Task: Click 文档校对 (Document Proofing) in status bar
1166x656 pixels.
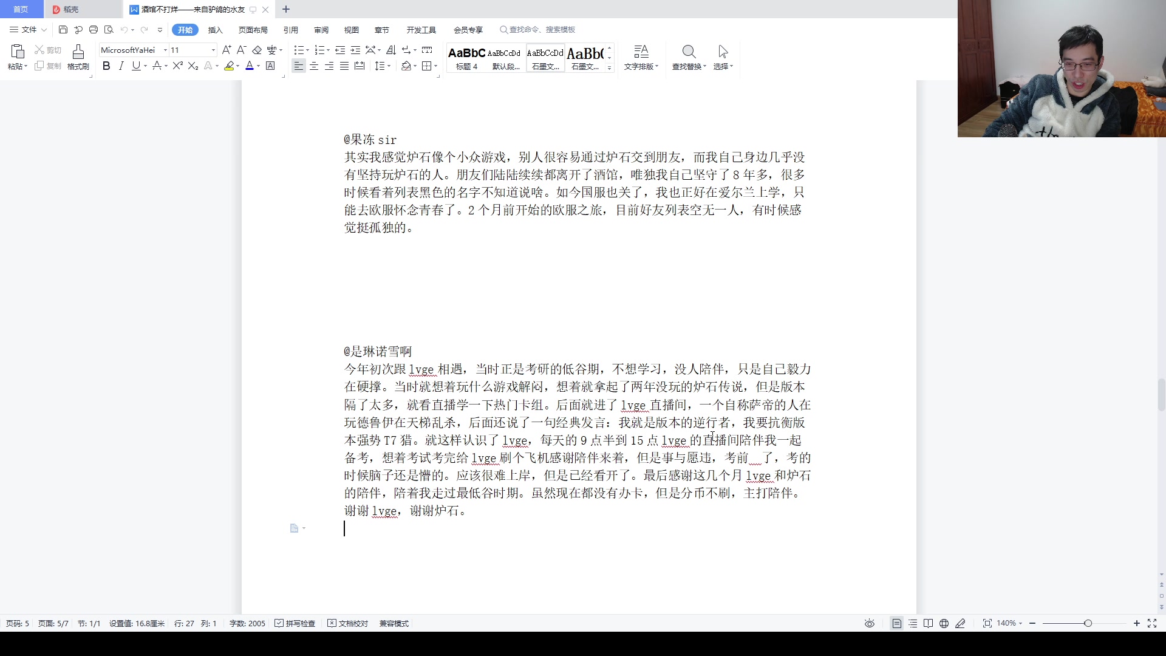Action: [x=348, y=623]
